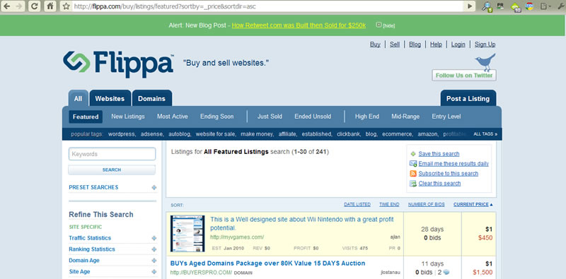Click the hide link in the alert bar
Screen dimensions: 566x279
point(388,25)
